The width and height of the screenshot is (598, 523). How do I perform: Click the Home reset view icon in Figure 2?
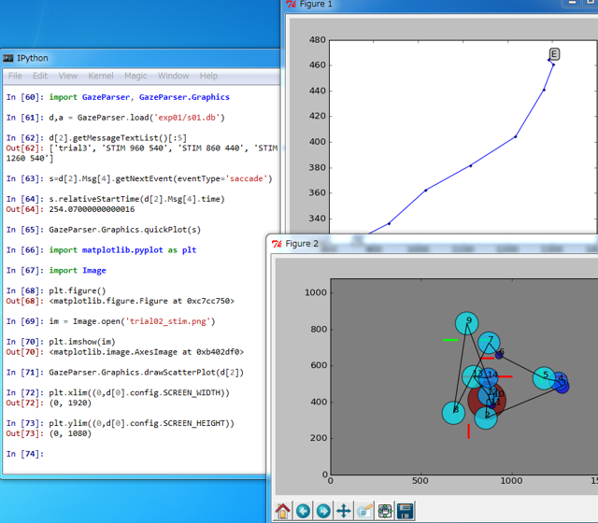coord(282,511)
